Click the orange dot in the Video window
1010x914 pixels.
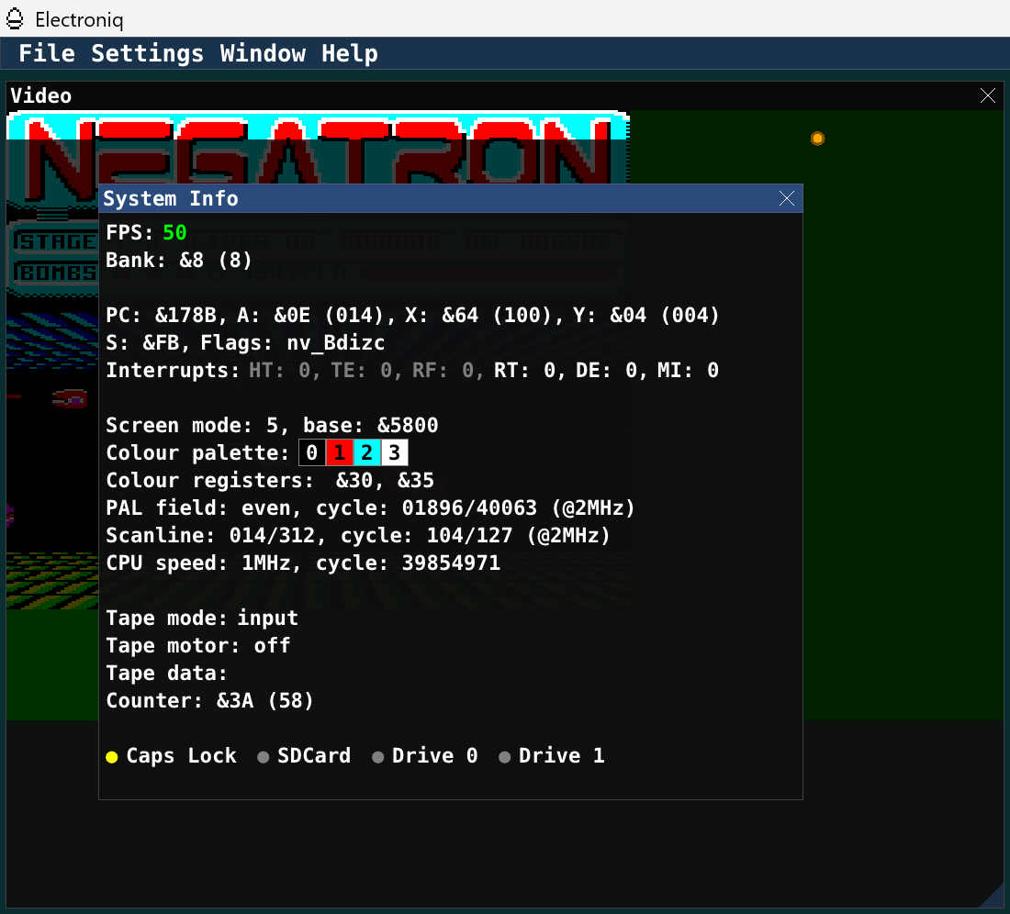click(817, 139)
